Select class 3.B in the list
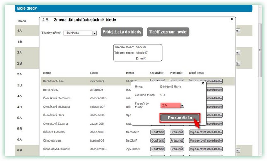The image size is (267, 161). [x=19, y=85]
